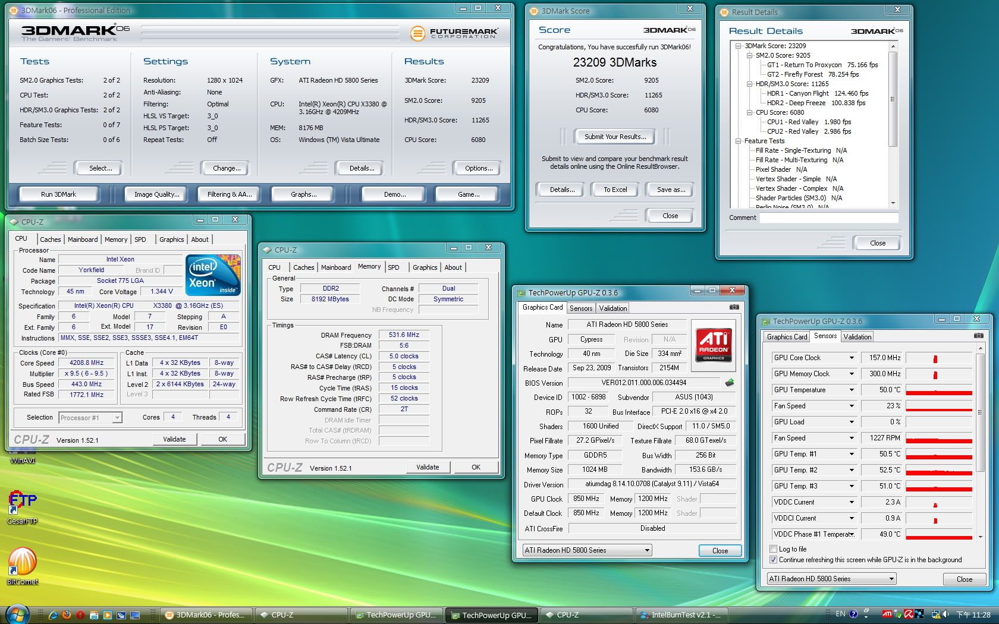The height and width of the screenshot is (624, 999).
Task: Launch Internet Explorer from quick launch
Action: tap(54, 615)
